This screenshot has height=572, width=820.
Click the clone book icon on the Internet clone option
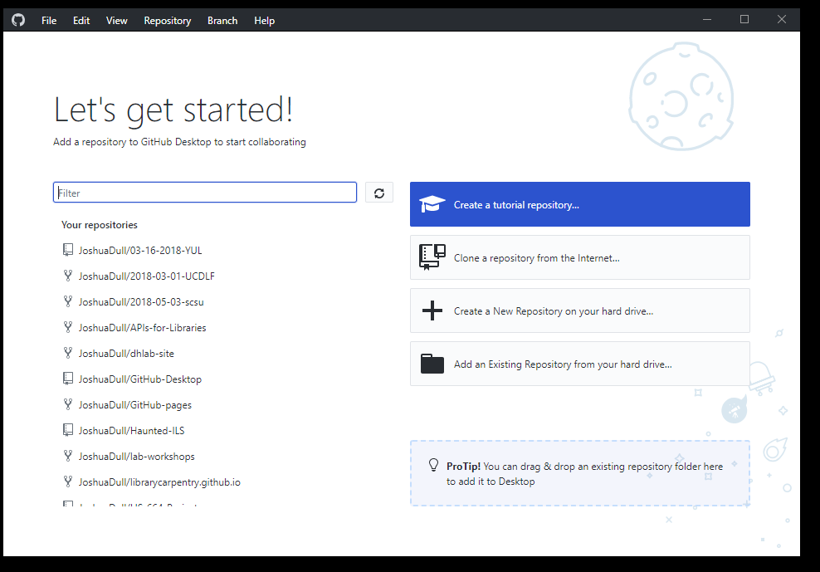[432, 257]
